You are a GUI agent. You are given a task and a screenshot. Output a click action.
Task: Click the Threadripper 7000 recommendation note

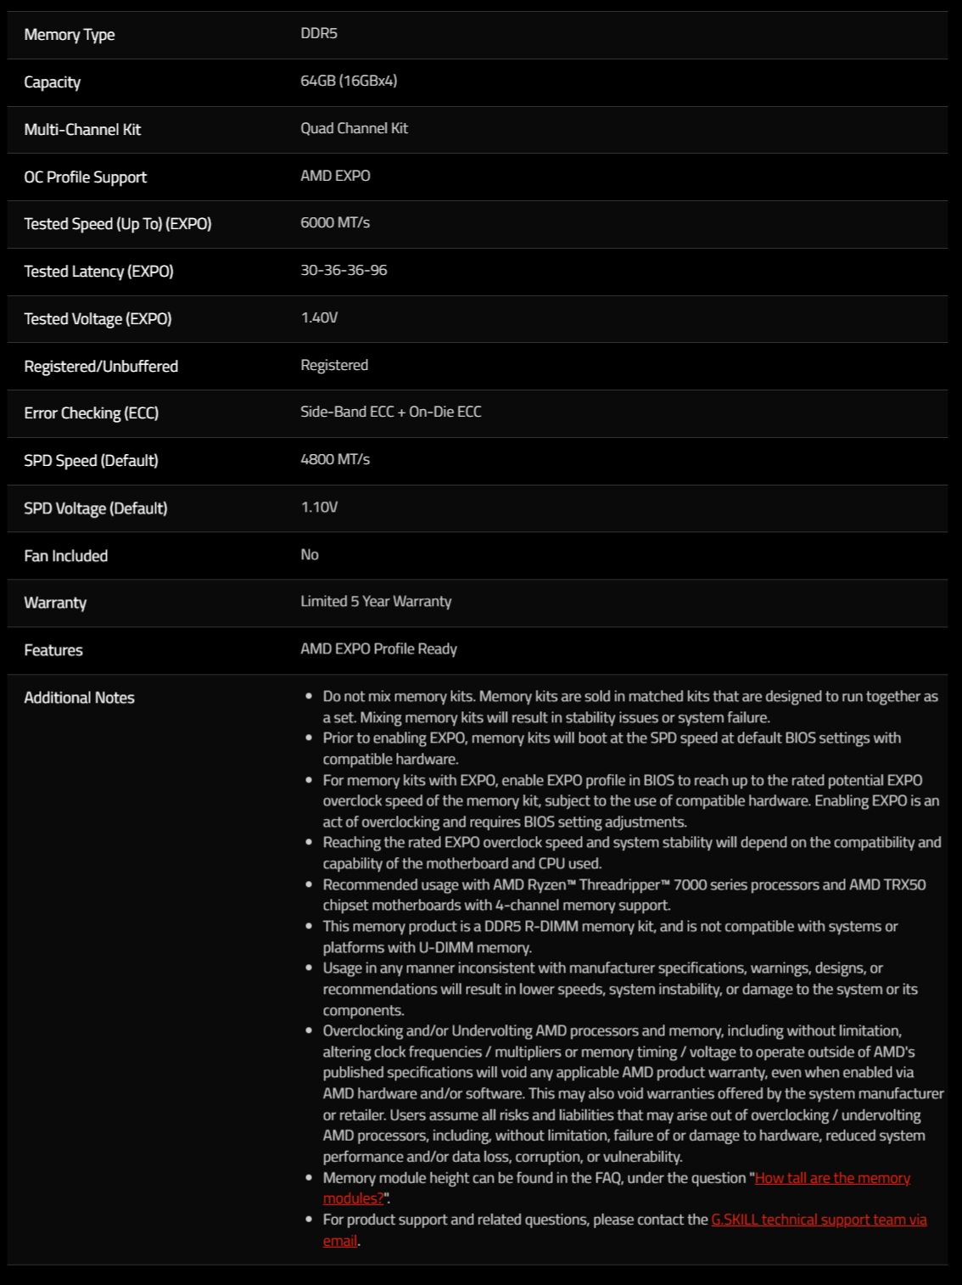624,895
